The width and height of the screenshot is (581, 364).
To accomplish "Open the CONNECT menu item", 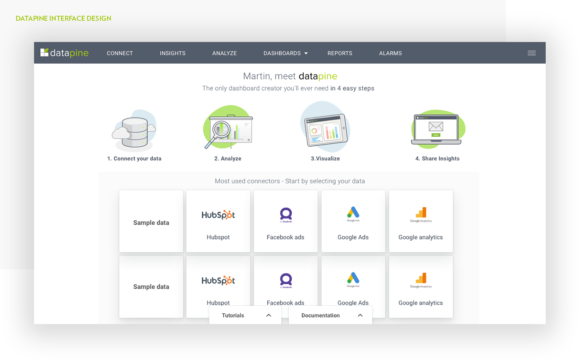I will 120,53.
